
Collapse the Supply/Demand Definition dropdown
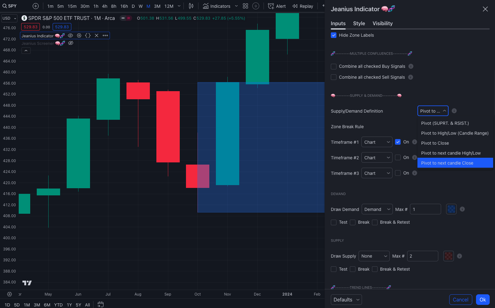(x=433, y=111)
